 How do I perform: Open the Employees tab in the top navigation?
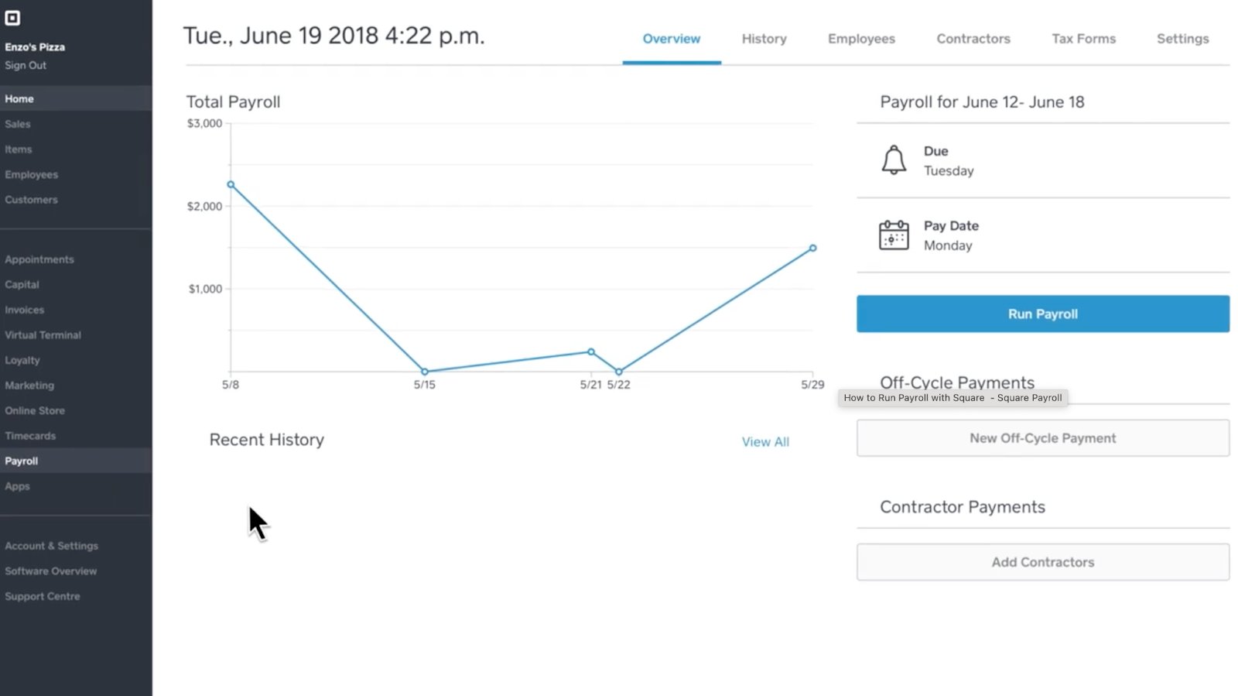[861, 39]
